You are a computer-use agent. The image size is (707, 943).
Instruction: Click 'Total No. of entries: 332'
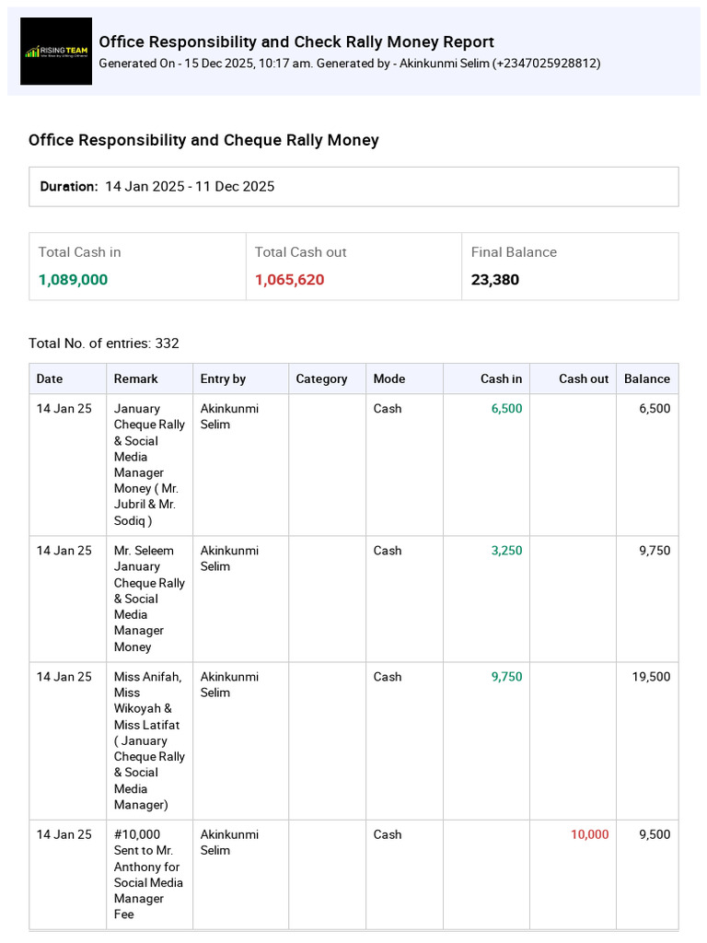[x=104, y=343]
